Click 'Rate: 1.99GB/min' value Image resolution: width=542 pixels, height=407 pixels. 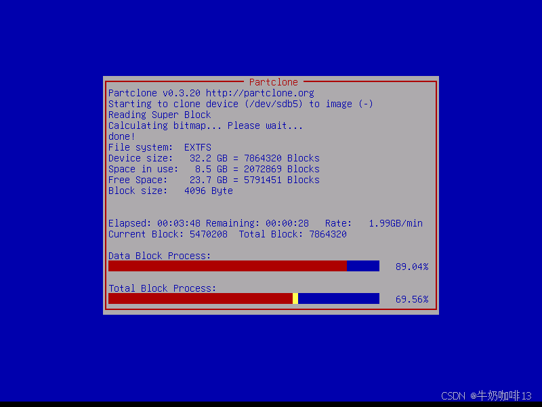tap(374, 223)
